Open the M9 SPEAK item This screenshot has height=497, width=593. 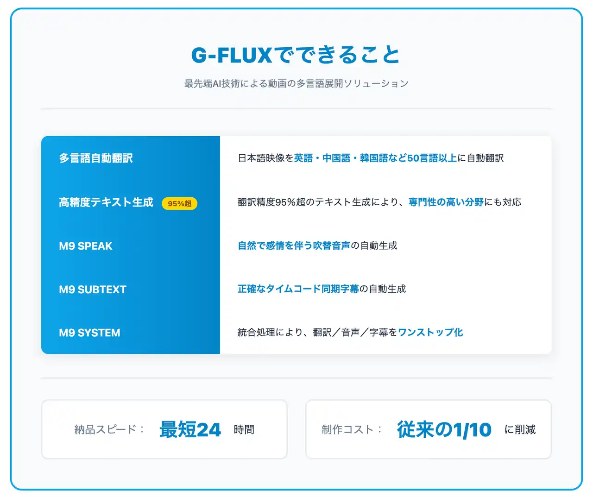click(x=86, y=246)
